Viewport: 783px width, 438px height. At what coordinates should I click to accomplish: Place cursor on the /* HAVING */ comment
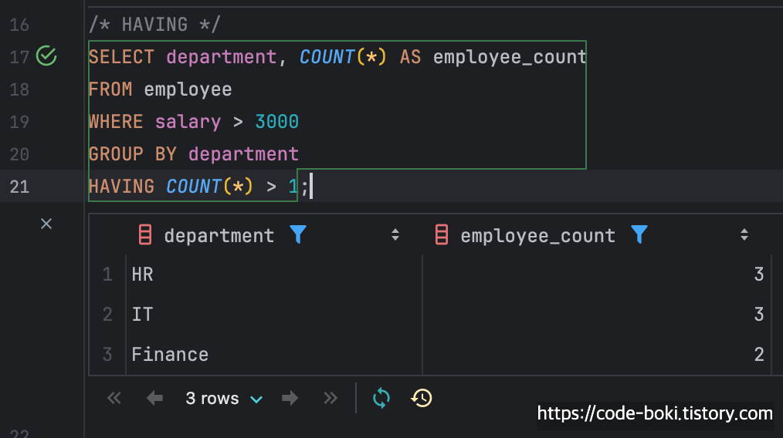point(154,25)
